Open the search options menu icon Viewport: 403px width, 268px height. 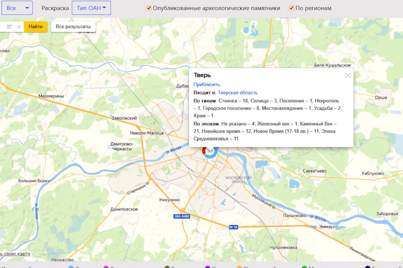(9, 27)
